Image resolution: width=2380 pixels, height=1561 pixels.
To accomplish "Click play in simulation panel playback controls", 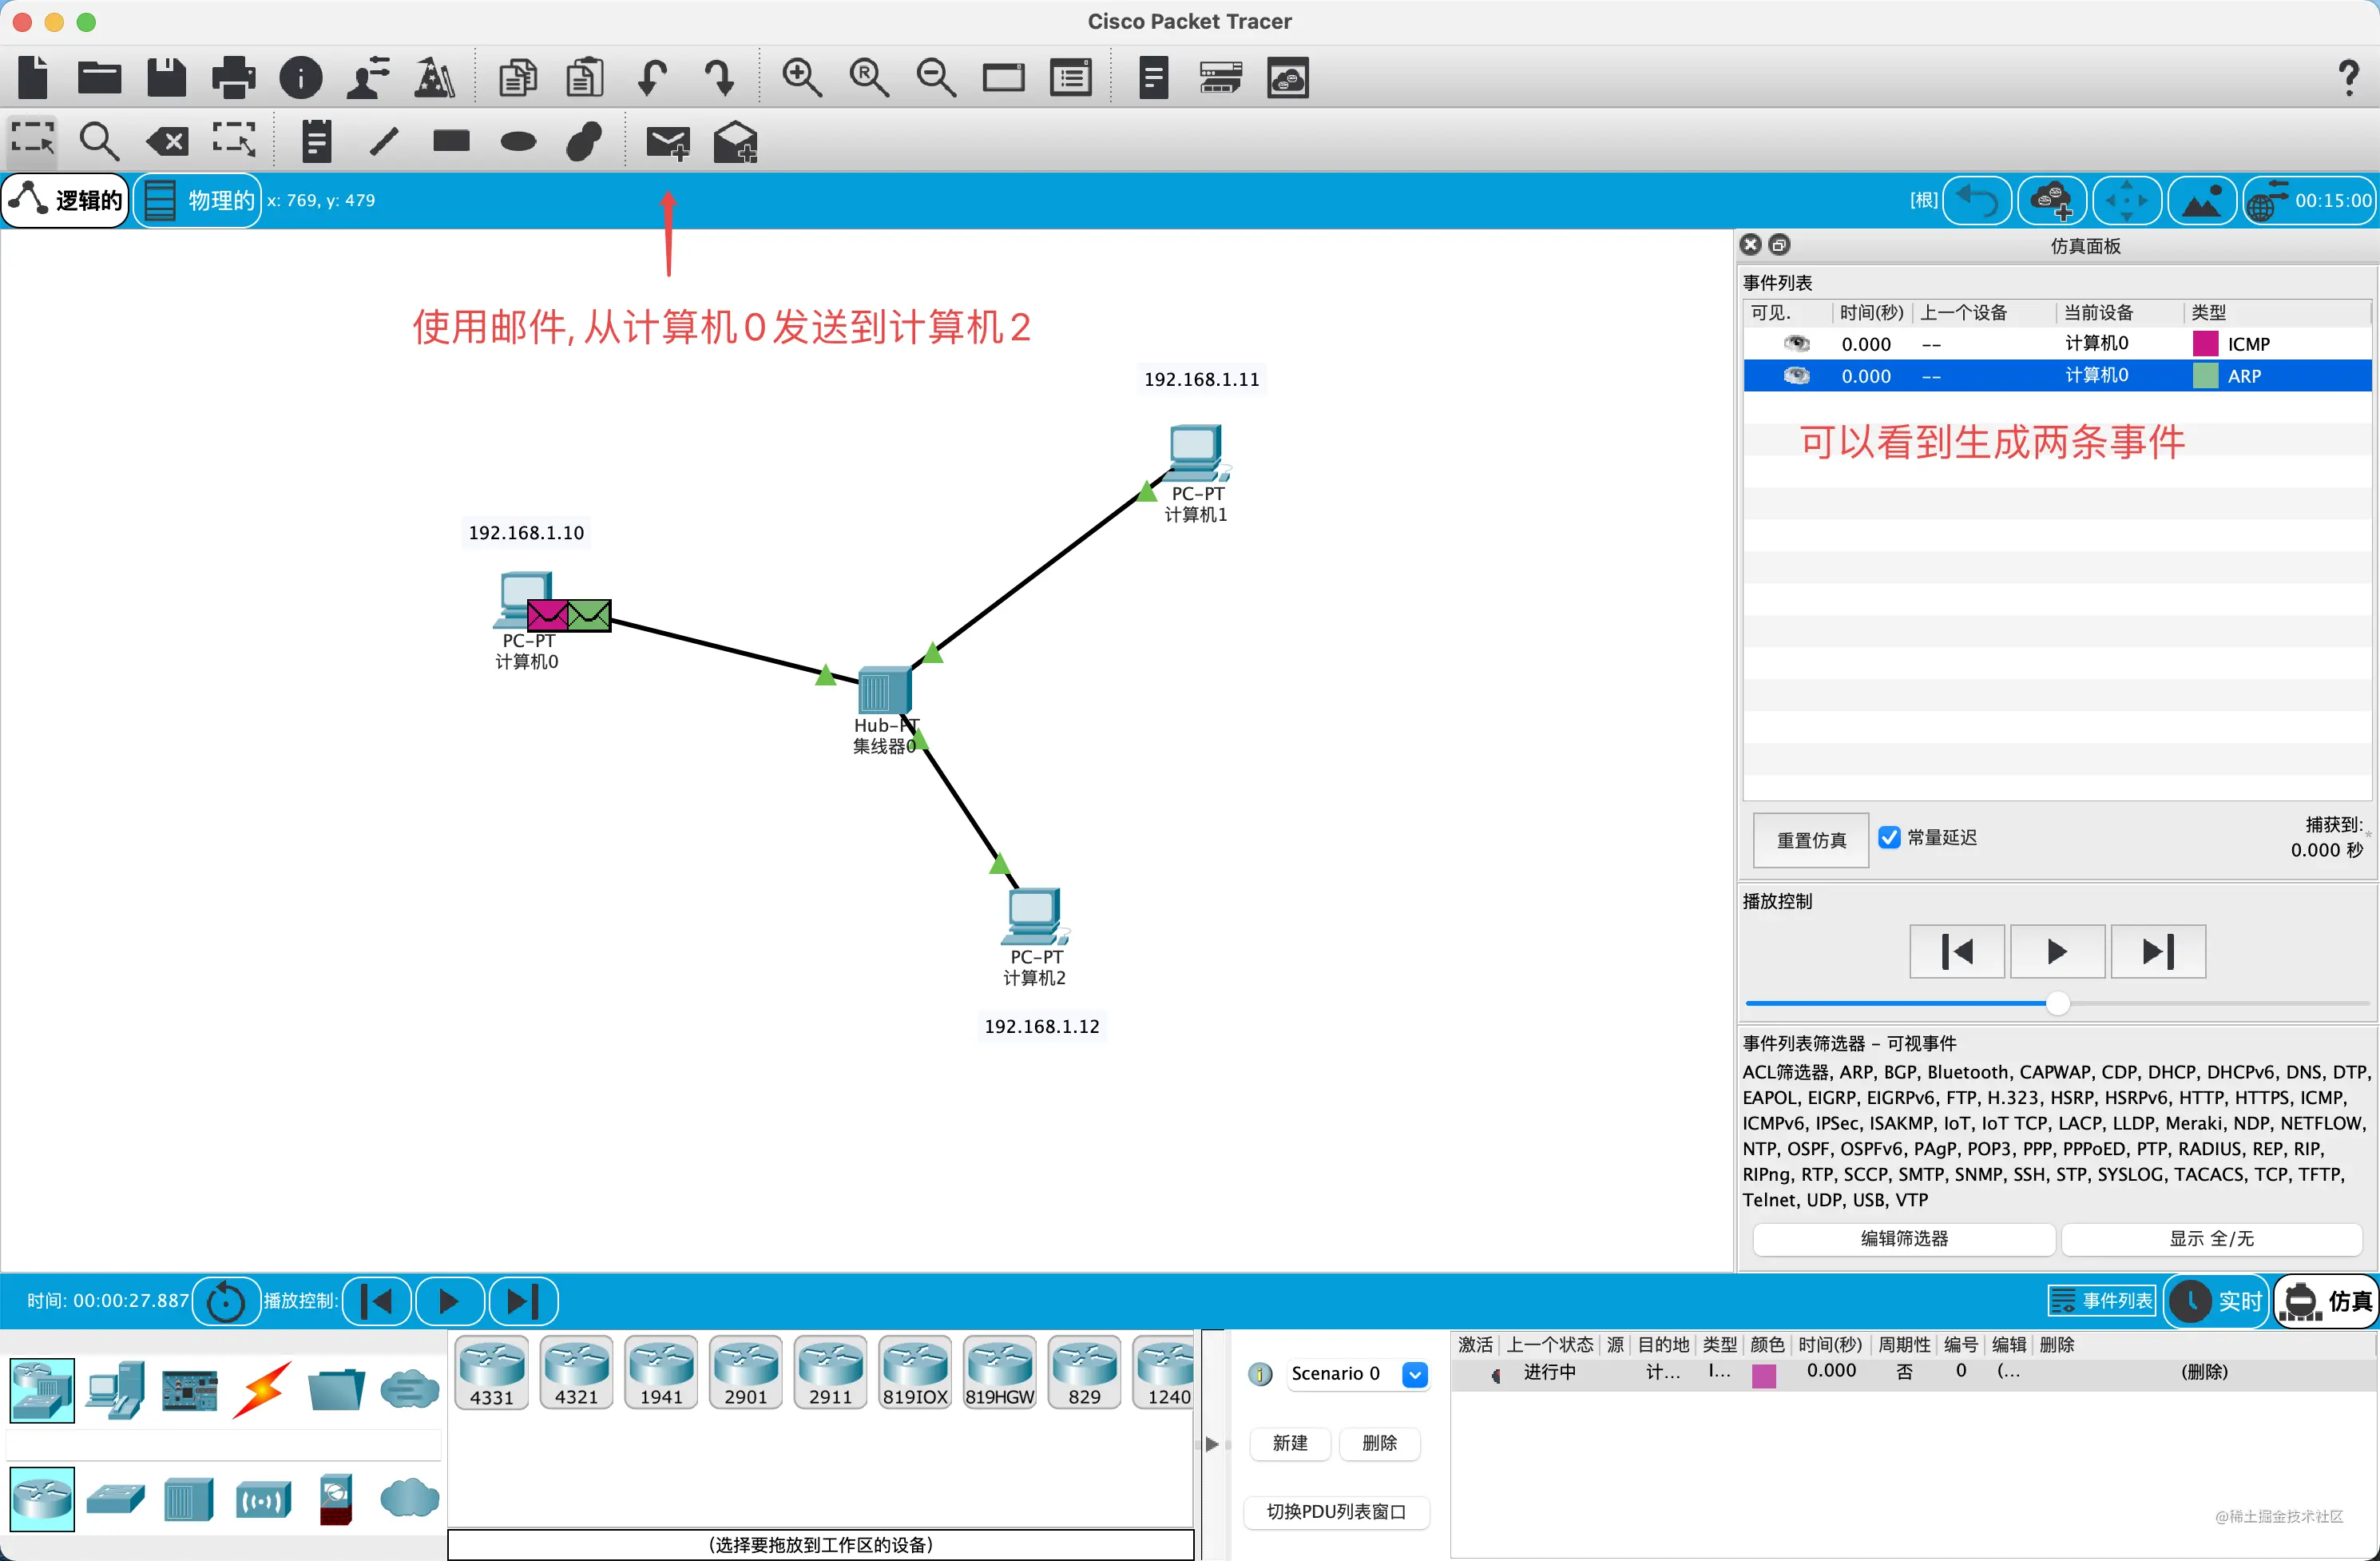I will 2057,951.
